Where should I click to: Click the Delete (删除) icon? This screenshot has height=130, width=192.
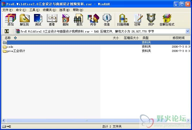click(65, 20)
